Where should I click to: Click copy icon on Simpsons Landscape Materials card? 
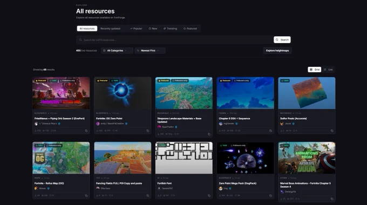point(209,134)
